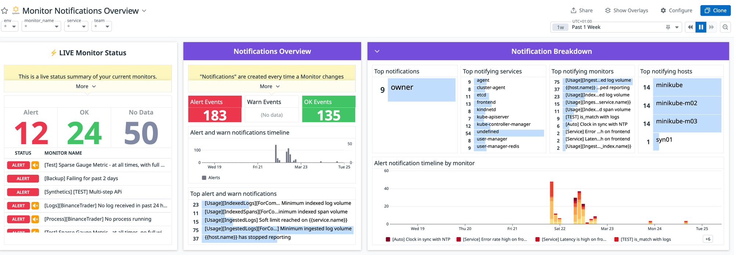734x255 pixels.
Task: Open the dashboard title dropdown menu
Action: 144,11
